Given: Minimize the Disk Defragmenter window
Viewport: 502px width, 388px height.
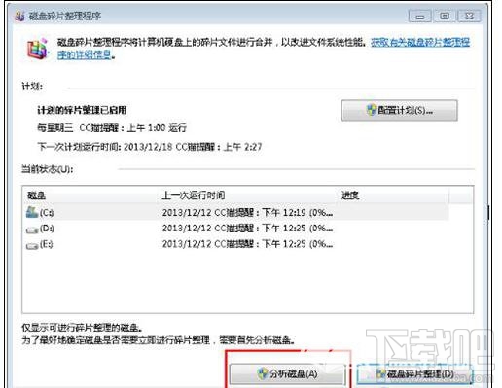Looking at the screenshot, I should click(x=420, y=17).
